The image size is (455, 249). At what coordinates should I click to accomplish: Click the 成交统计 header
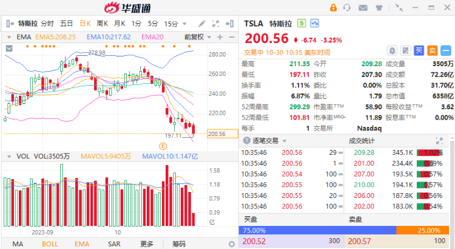(x=362, y=141)
